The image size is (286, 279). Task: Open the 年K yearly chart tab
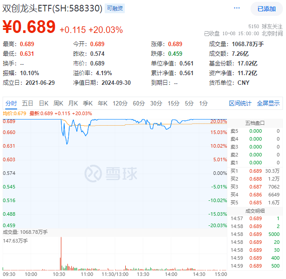click(x=102, y=103)
